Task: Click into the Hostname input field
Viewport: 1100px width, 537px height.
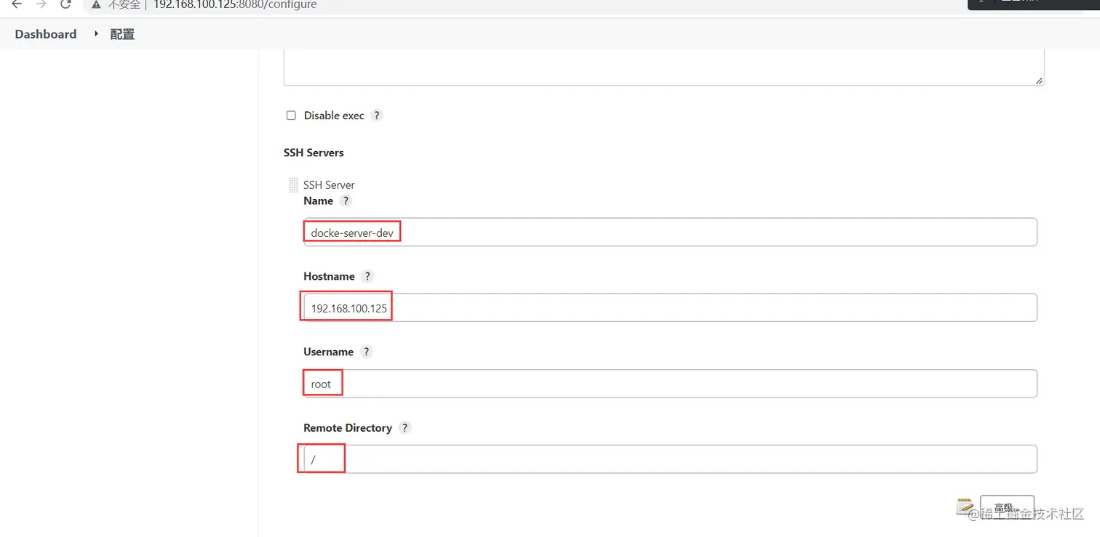Action: pyautogui.click(x=669, y=308)
